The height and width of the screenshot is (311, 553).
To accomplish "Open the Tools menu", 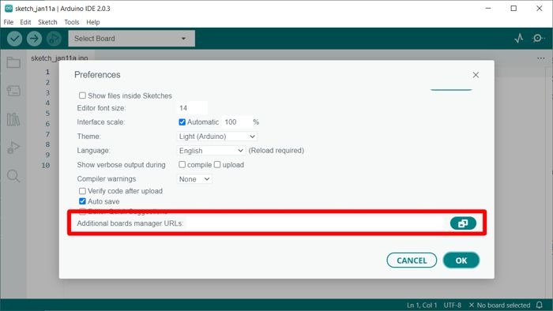I will [x=72, y=22].
